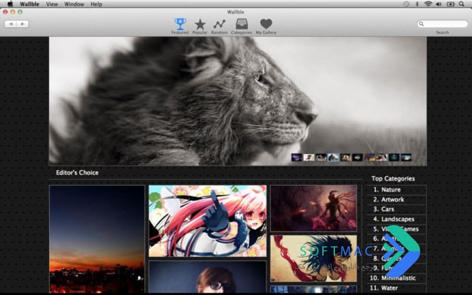This screenshot has height=295, width=472.
Task: Go forward with the right arrow button
Action: pyautogui.click(x=22, y=24)
